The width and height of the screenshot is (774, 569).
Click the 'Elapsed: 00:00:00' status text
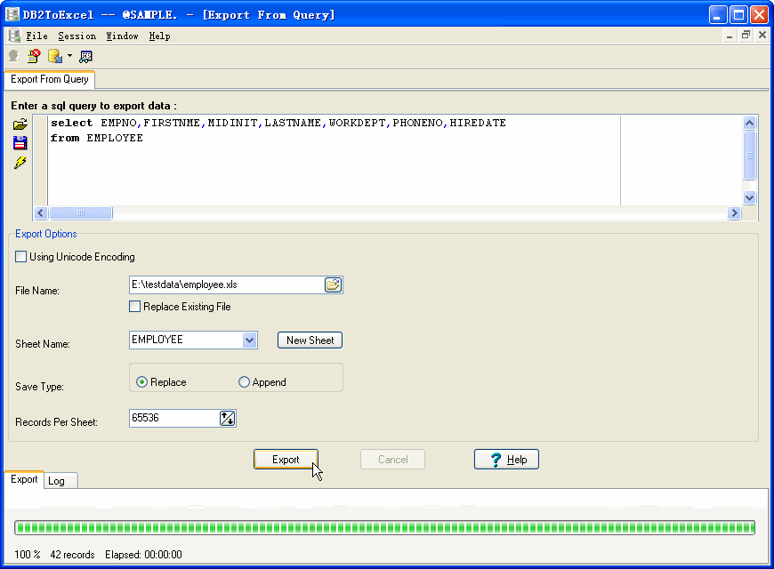[x=143, y=555]
